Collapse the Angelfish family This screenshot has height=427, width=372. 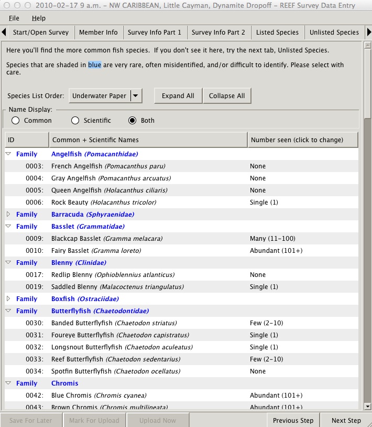(8, 154)
